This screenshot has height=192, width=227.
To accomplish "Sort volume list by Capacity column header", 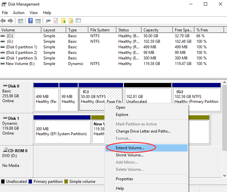I will [x=151, y=30].
